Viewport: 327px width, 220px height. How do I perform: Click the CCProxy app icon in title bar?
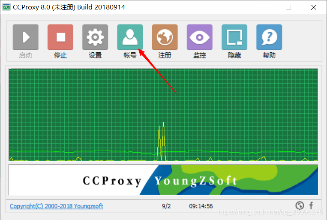pyautogui.click(x=6, y=7)
